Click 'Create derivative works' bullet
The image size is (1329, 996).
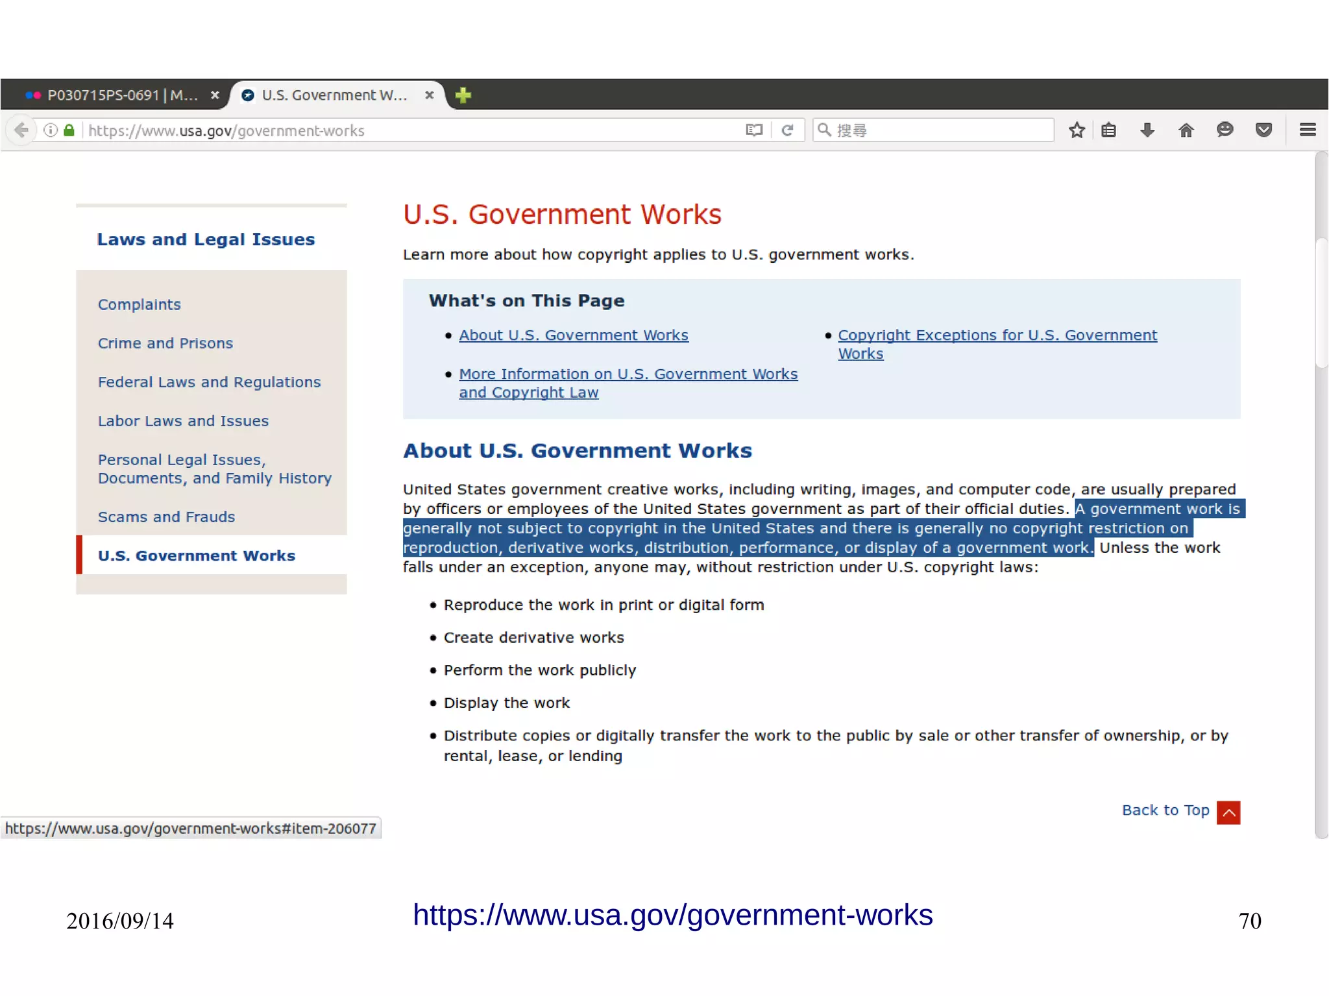pos(533,638)
